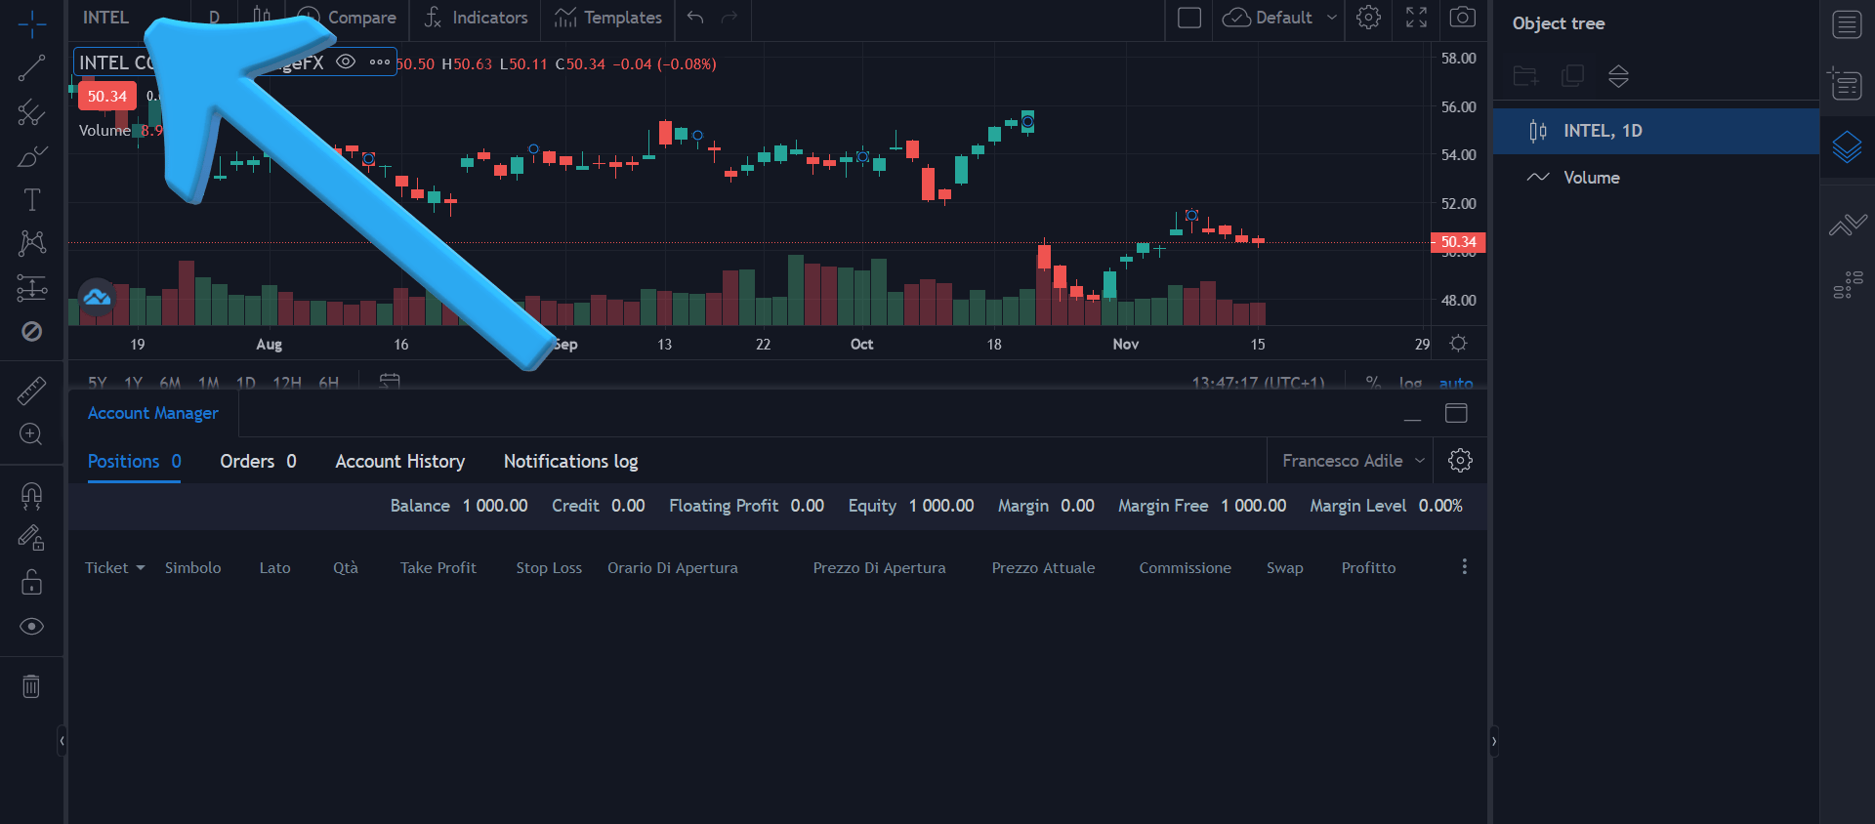Viewport: 1875px width, 824px height.
Task: Open the select layout rectangle button
Action: tap(1189, 17)
